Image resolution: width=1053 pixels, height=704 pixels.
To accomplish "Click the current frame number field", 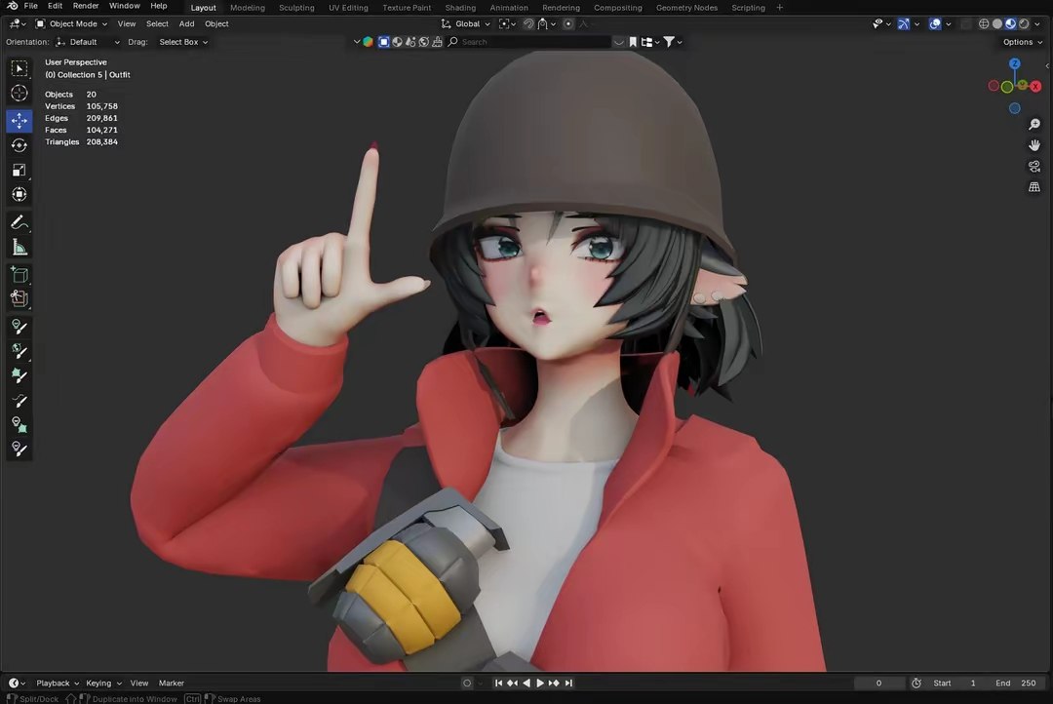I will (x=878, y=683).
